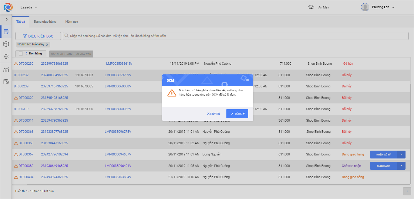The width and height of the screenshot is (414, 199).
Task: Open the reports chart sidebar icon
Action: [x=6, y=70]
